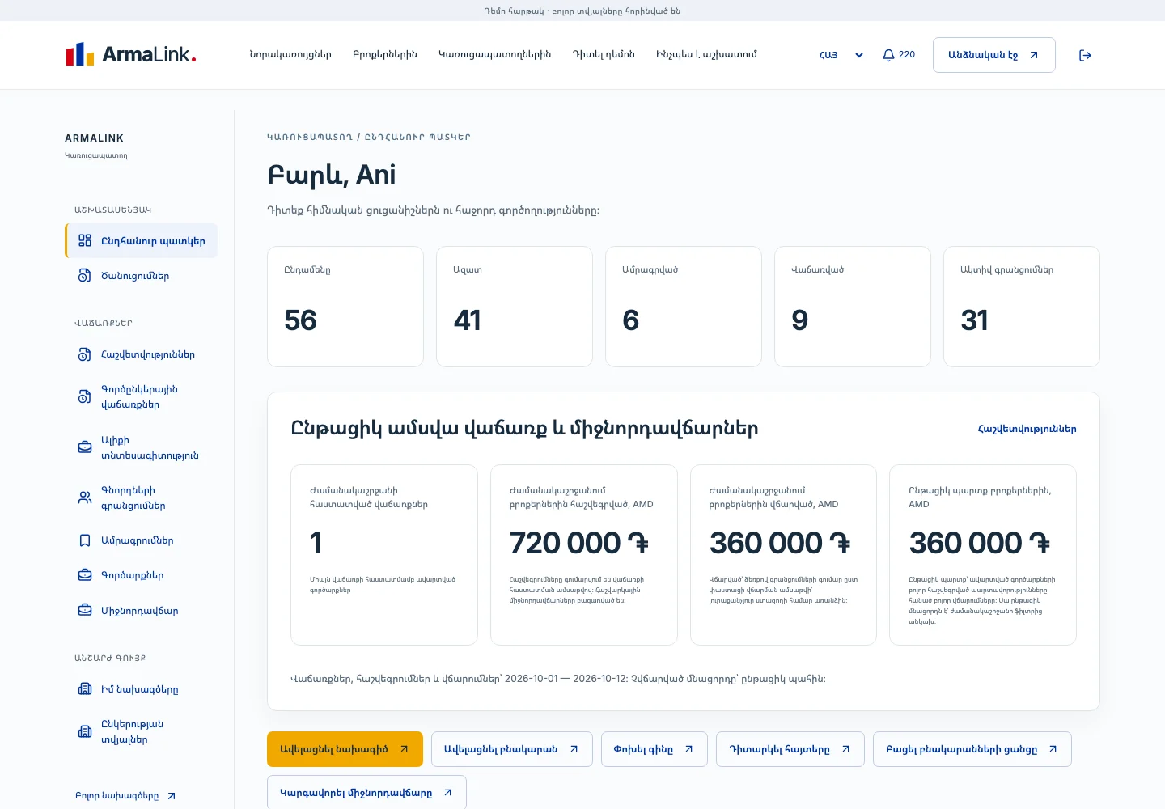Image resolution: width=1165 pixels, height=809 pixels.
Task: Open Կառուցապատողներին in top navigation
Action: (x=495, y=54)
